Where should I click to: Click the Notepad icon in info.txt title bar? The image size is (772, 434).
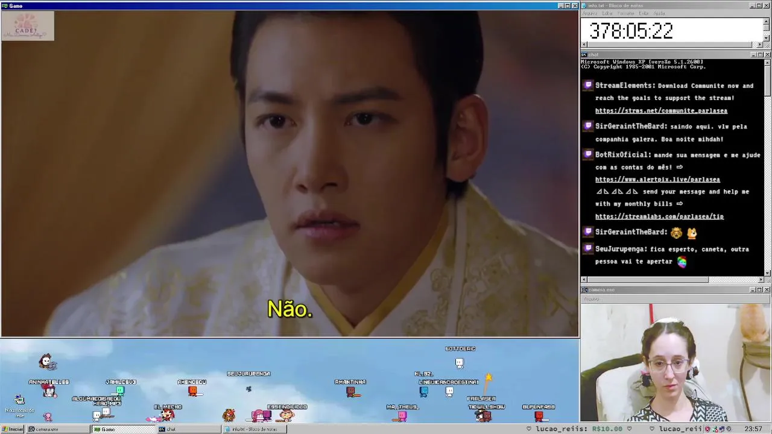click(584, 5)
